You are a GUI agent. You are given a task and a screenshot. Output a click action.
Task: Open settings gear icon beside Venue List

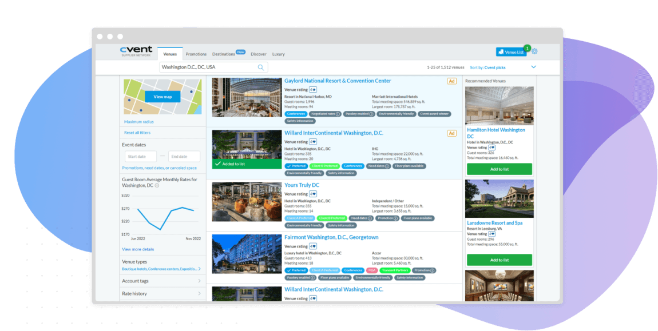pos(534,51)
